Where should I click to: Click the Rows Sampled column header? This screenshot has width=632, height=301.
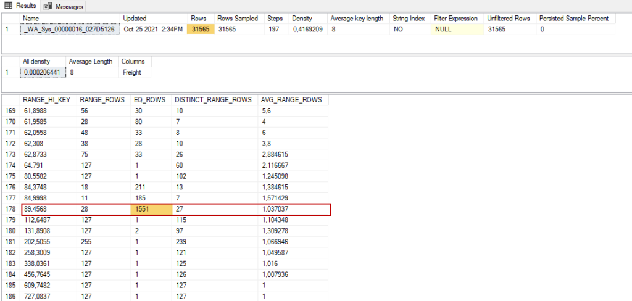(239, 19)
